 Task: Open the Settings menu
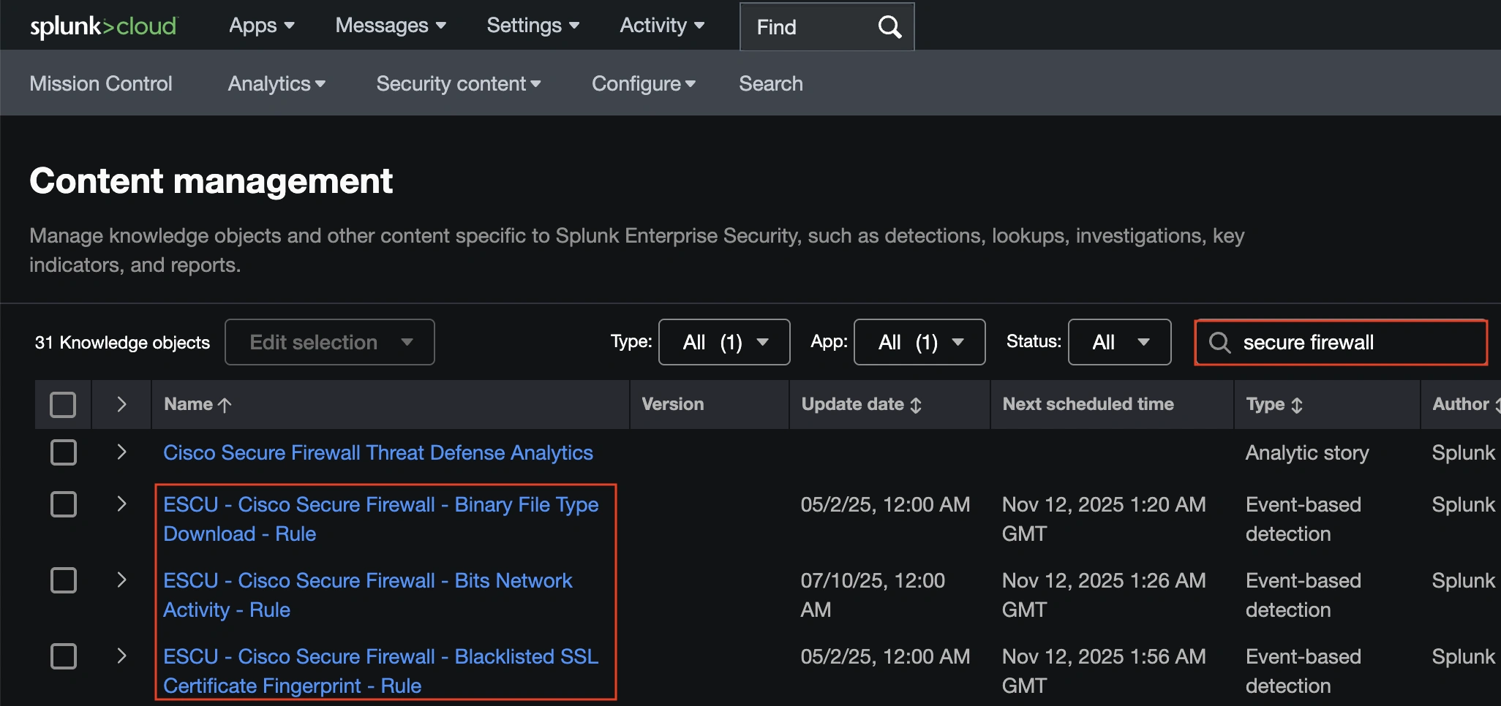tap(533, 25)
